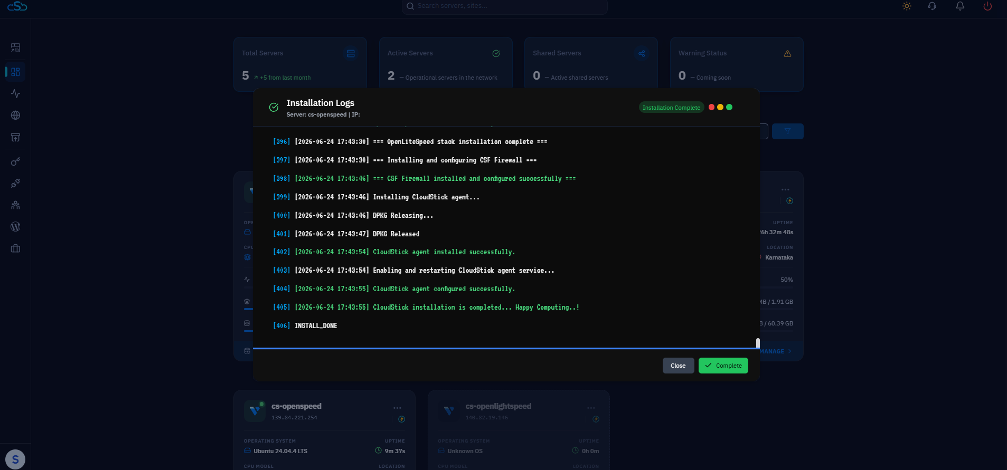
Task: Focus the Search servers, sites field
Action: (504, 6)
